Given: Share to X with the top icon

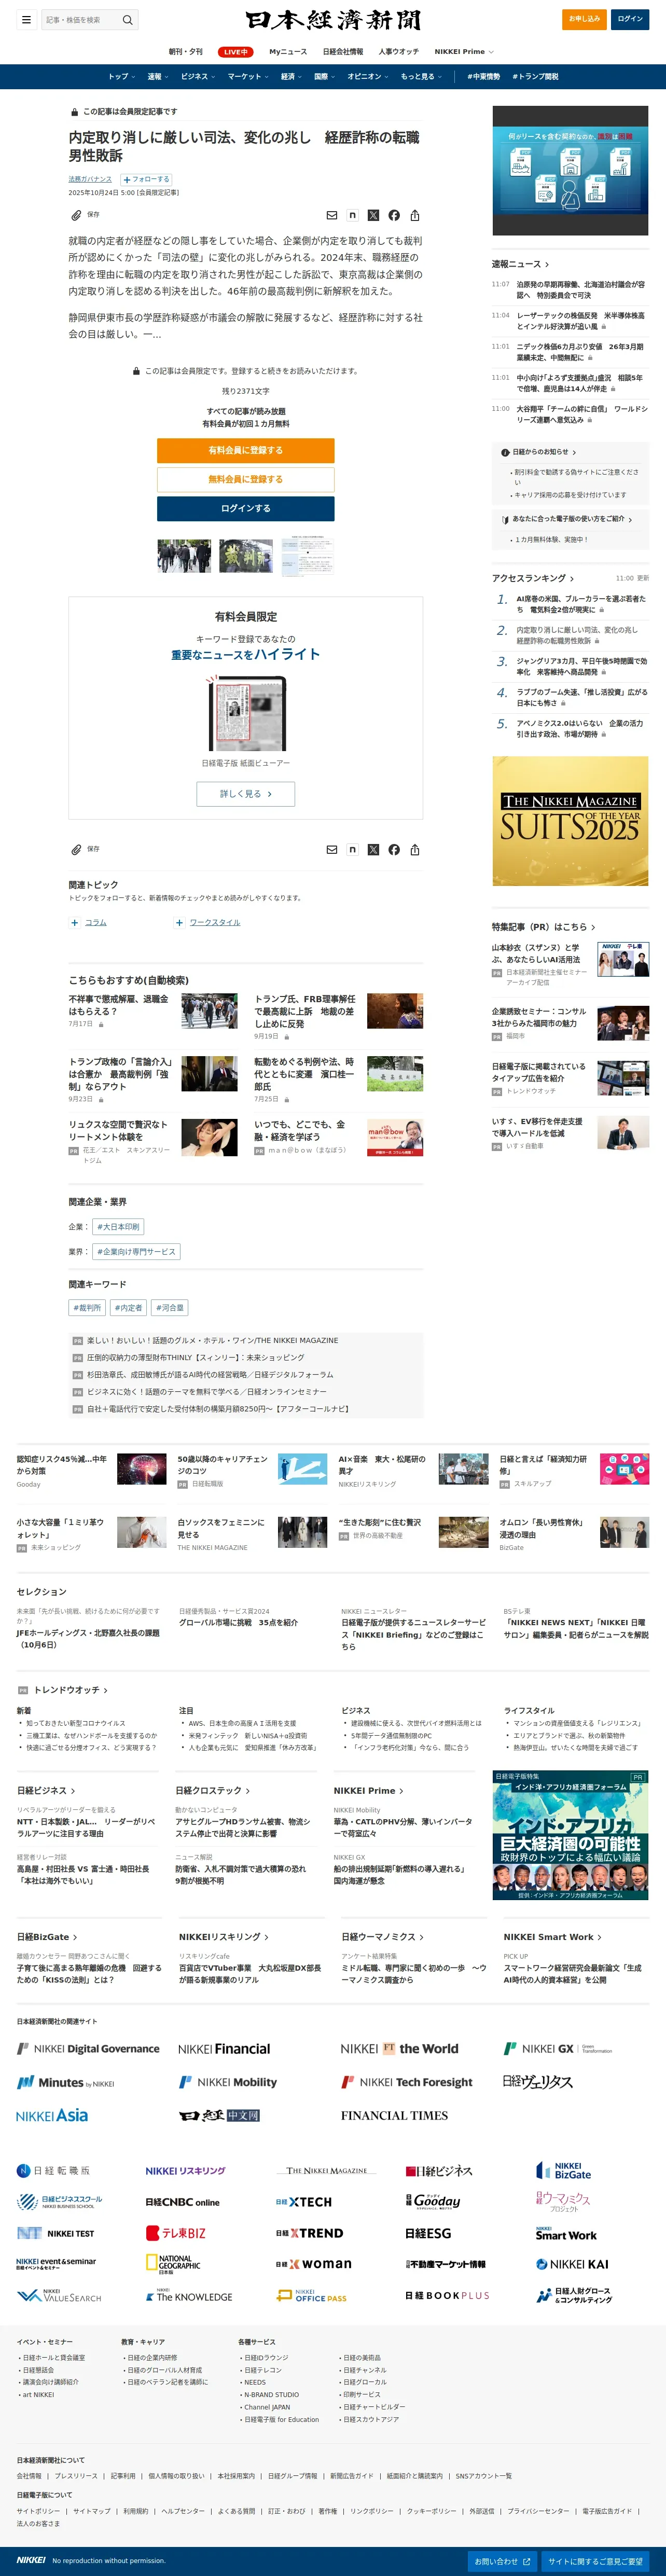Looking at the screenshot, I should 373,215.
